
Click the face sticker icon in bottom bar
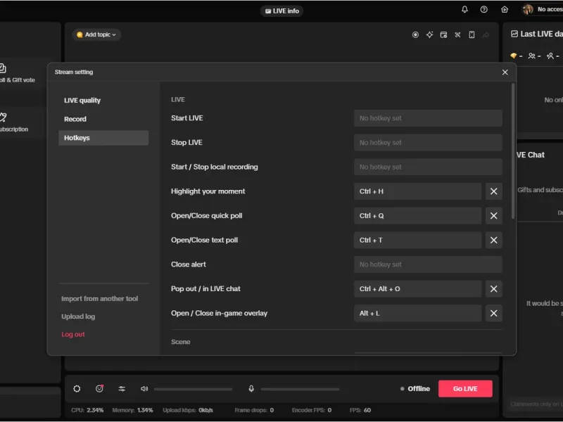tap(99, 389)
